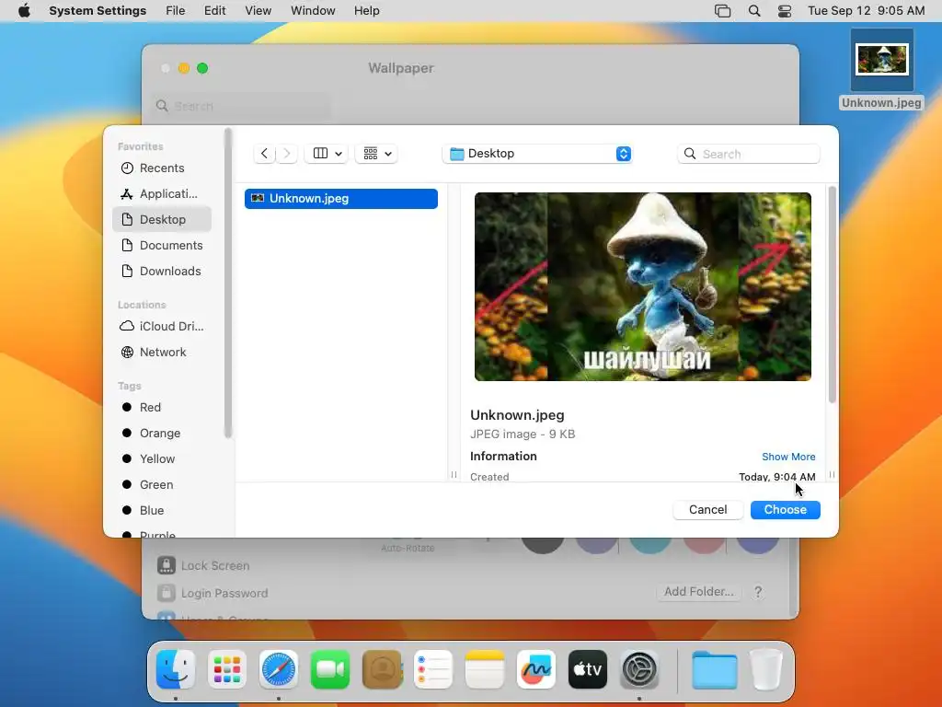This screenshot has height=707, width=942.
Task: Choose the Green tag
Action: 161,484
